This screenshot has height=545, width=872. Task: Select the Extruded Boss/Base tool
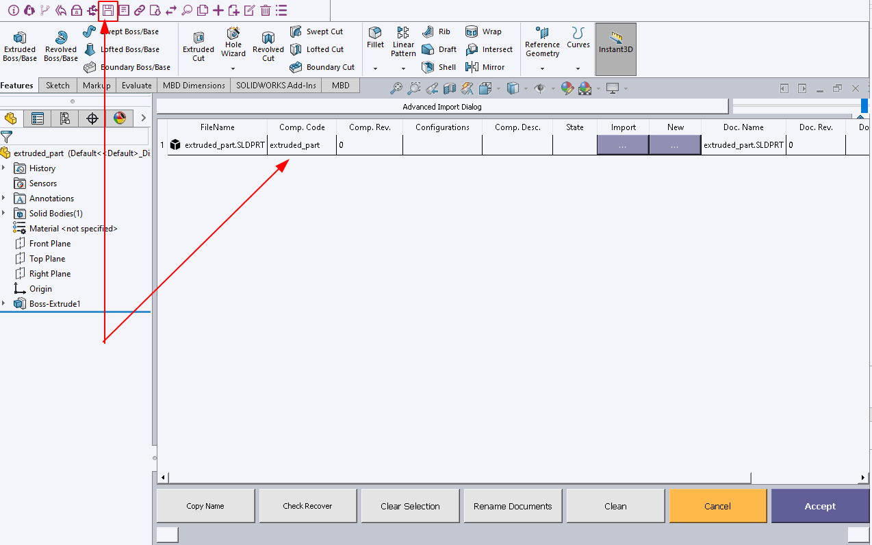(x=20, y=45)
